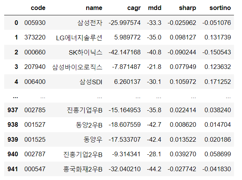
Task: Click name cell 동양2우B
Action: click(x=89, y=125)
